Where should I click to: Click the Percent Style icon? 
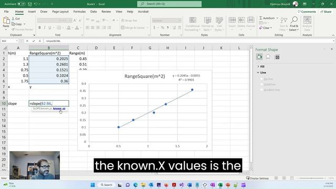point(162,28)
